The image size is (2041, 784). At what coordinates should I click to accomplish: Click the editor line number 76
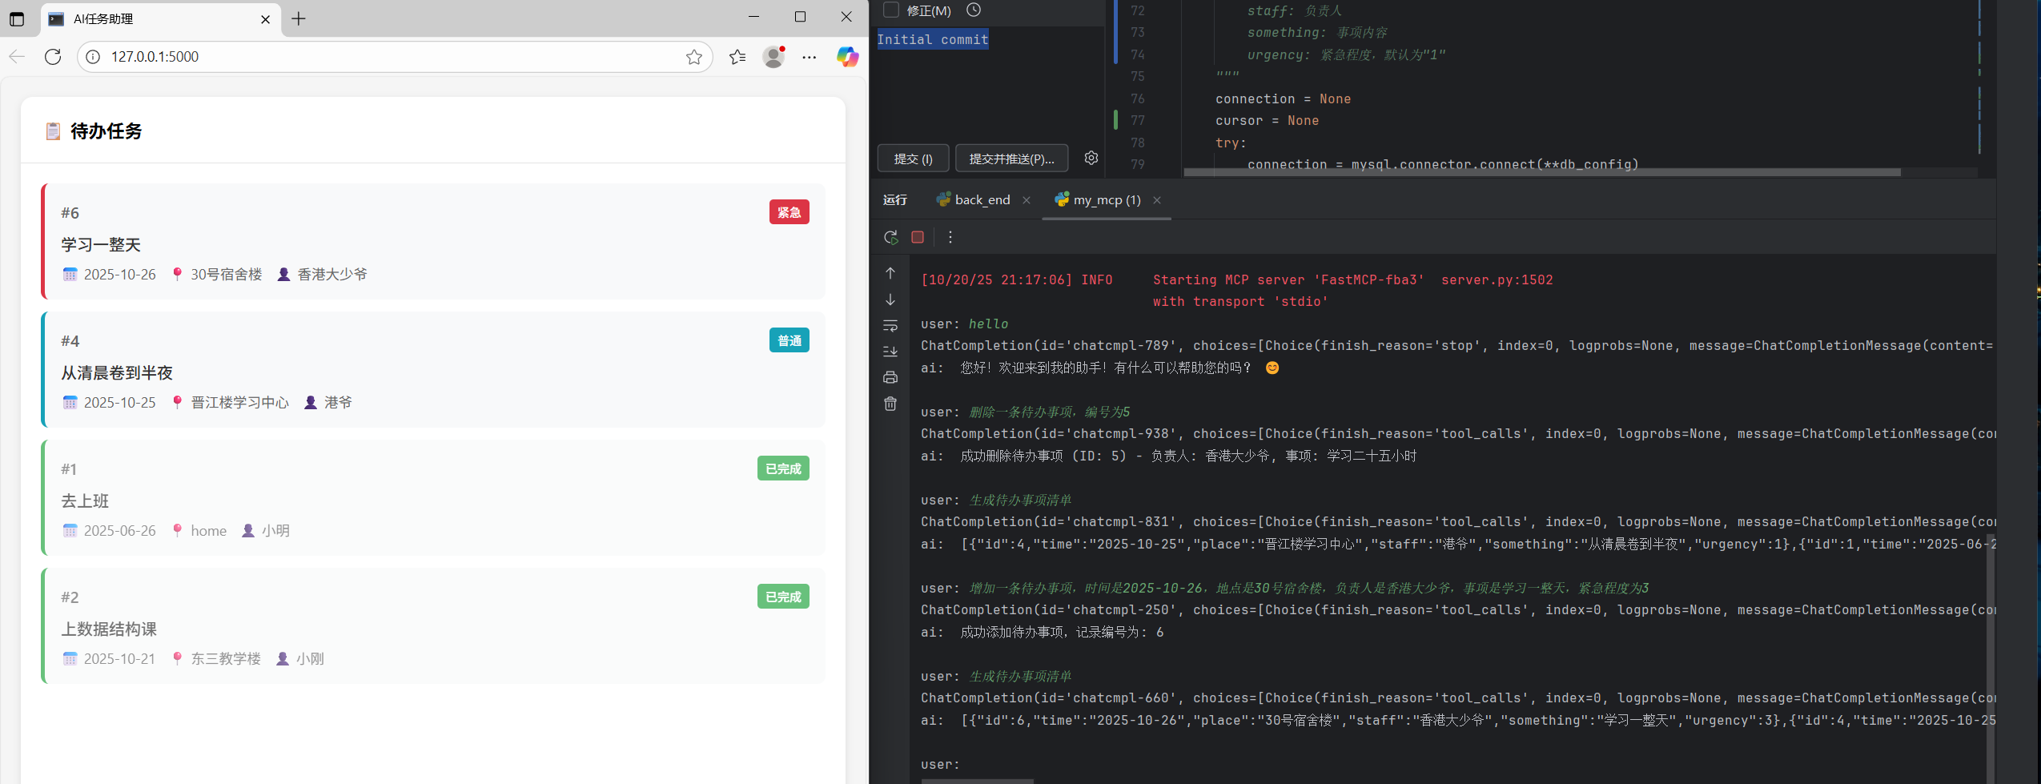click(x=1138, y=99)
